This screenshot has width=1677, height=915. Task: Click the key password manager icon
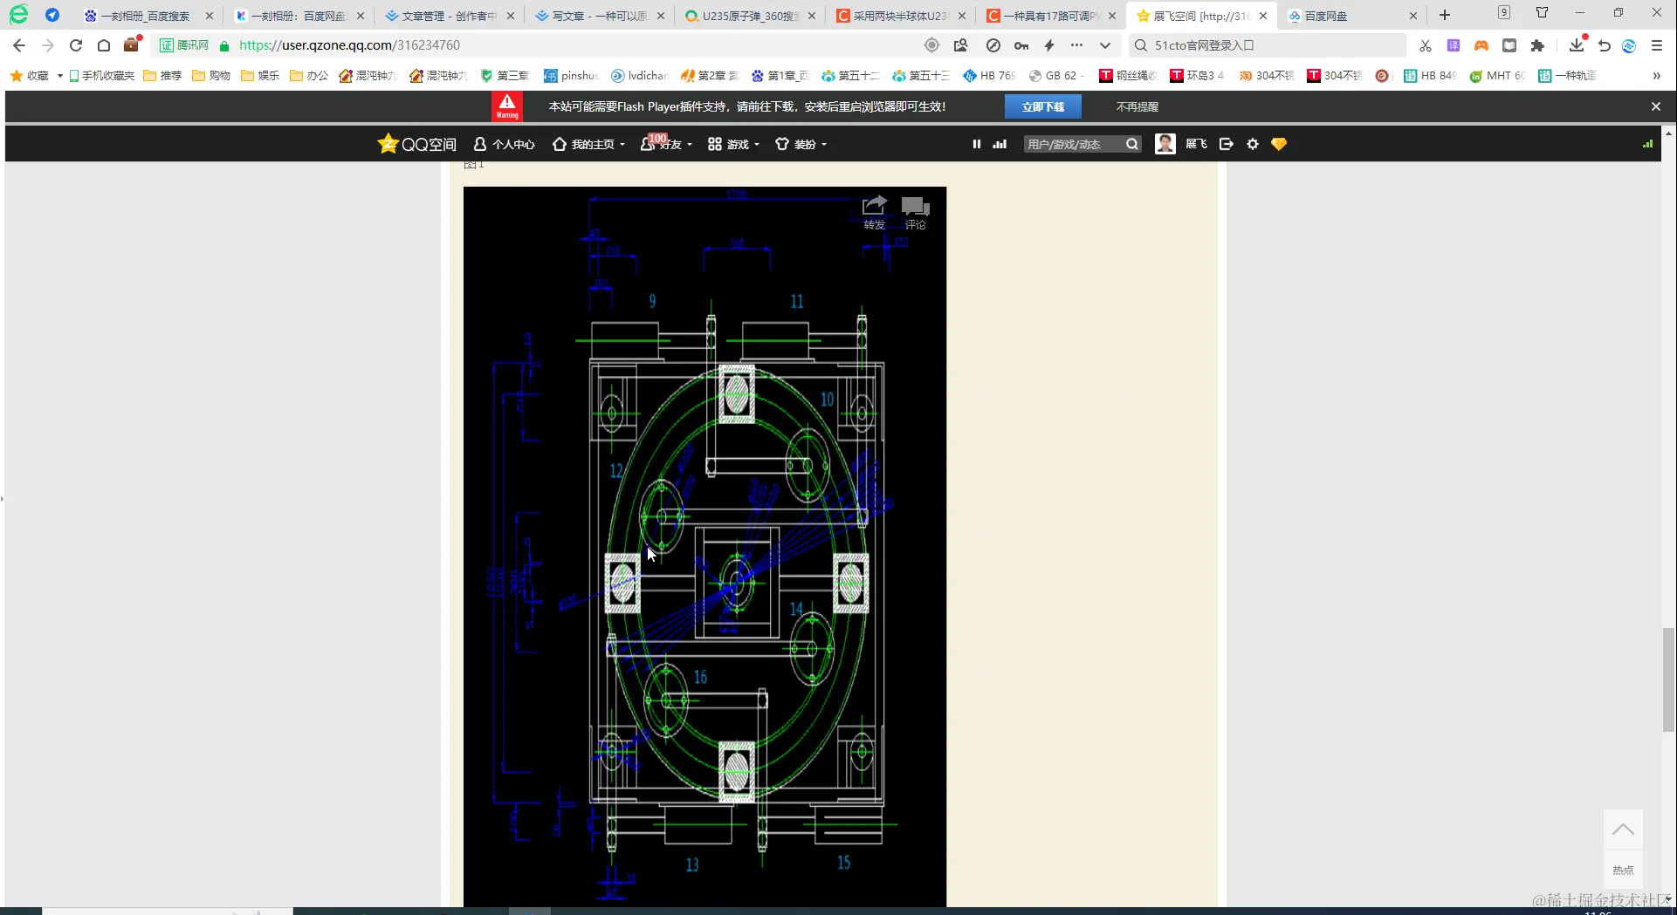click(1021, 45)
